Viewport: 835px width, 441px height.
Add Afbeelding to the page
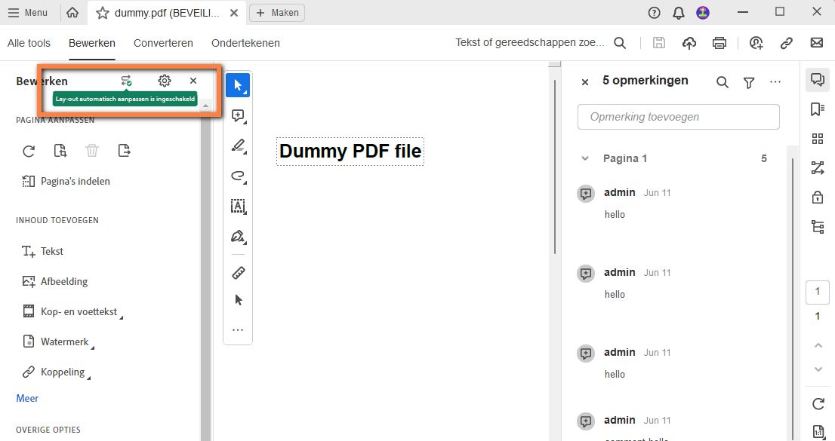(55, 281)
